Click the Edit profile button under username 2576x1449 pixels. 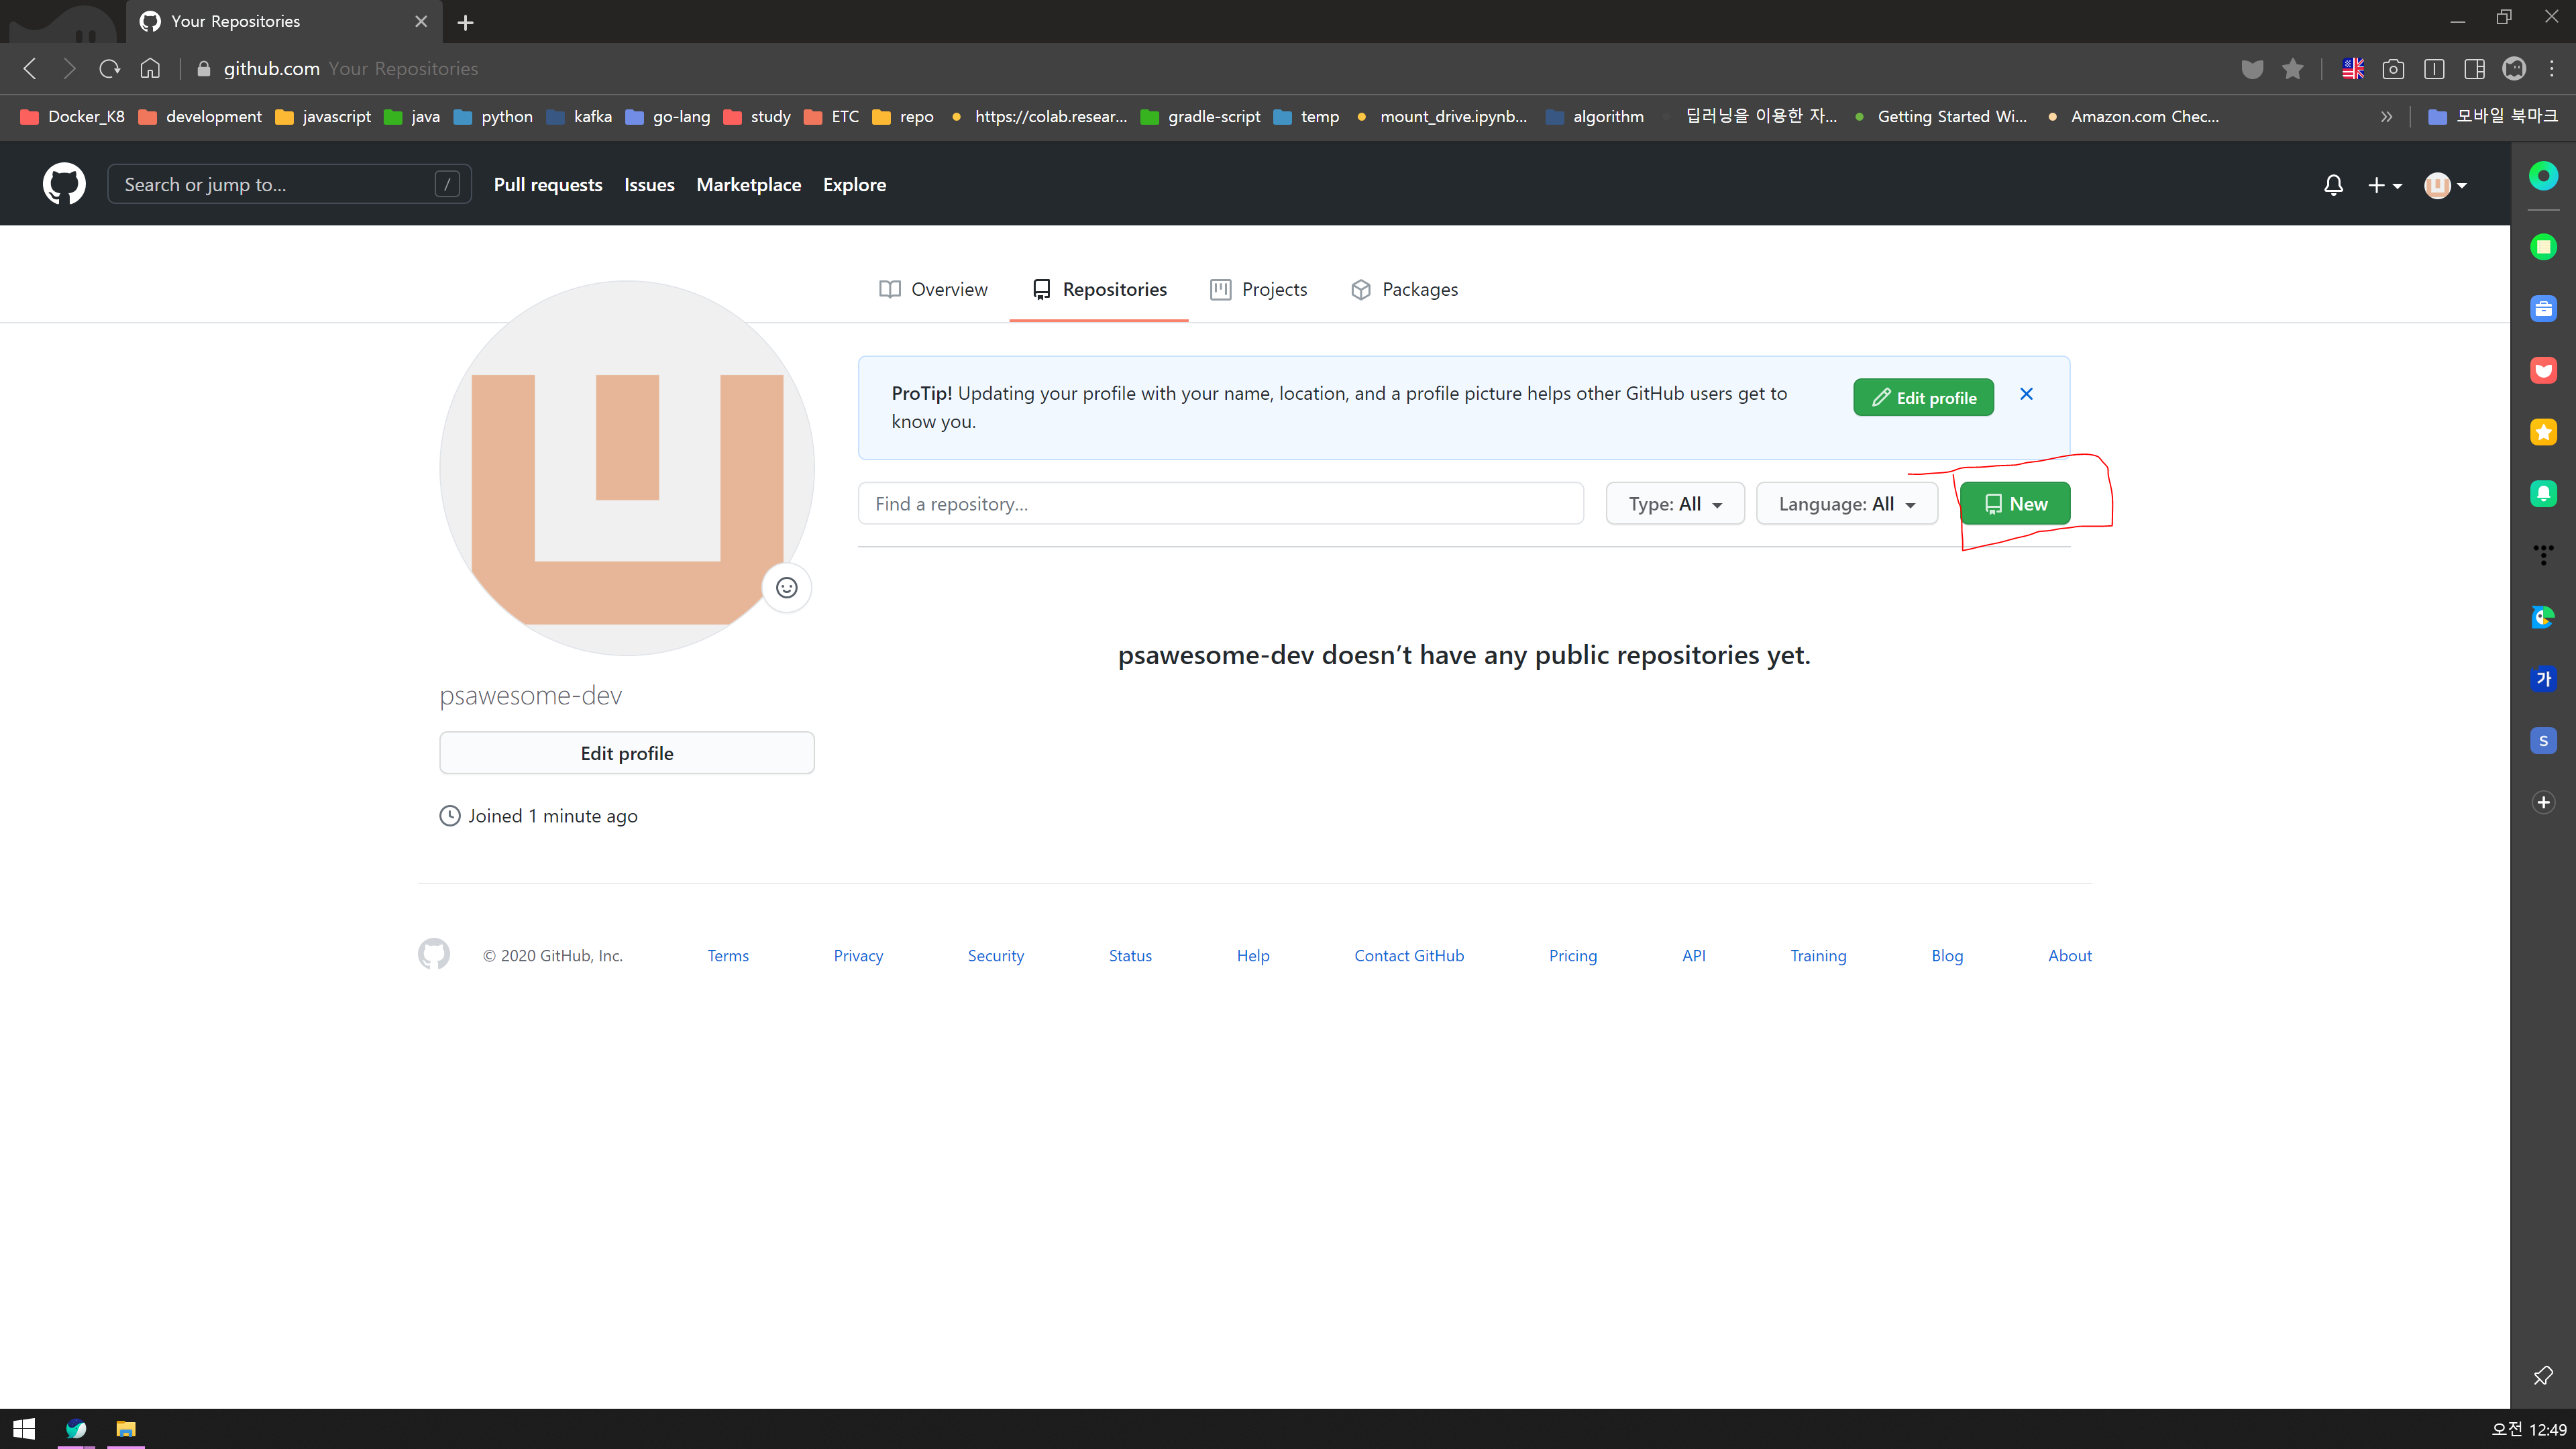pyautogui.click(x=626, y=753)
